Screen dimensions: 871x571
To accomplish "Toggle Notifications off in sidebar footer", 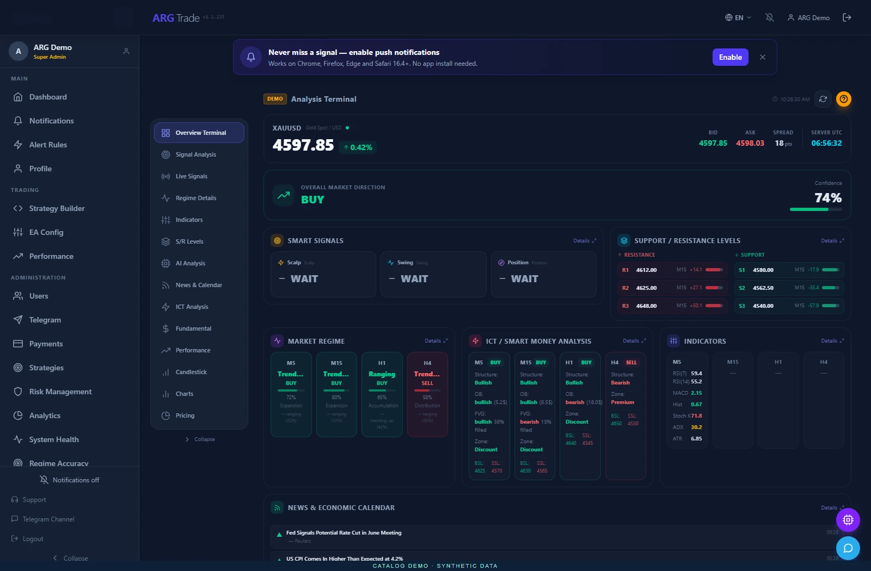I will (69, 480).
